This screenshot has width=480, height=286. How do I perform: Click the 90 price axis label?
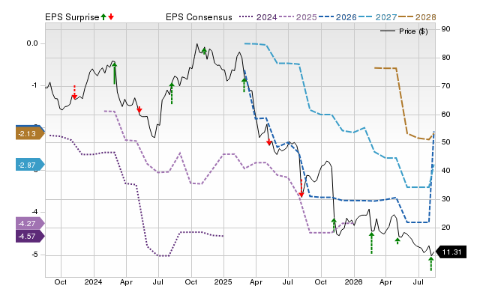[x=445, y=29]
